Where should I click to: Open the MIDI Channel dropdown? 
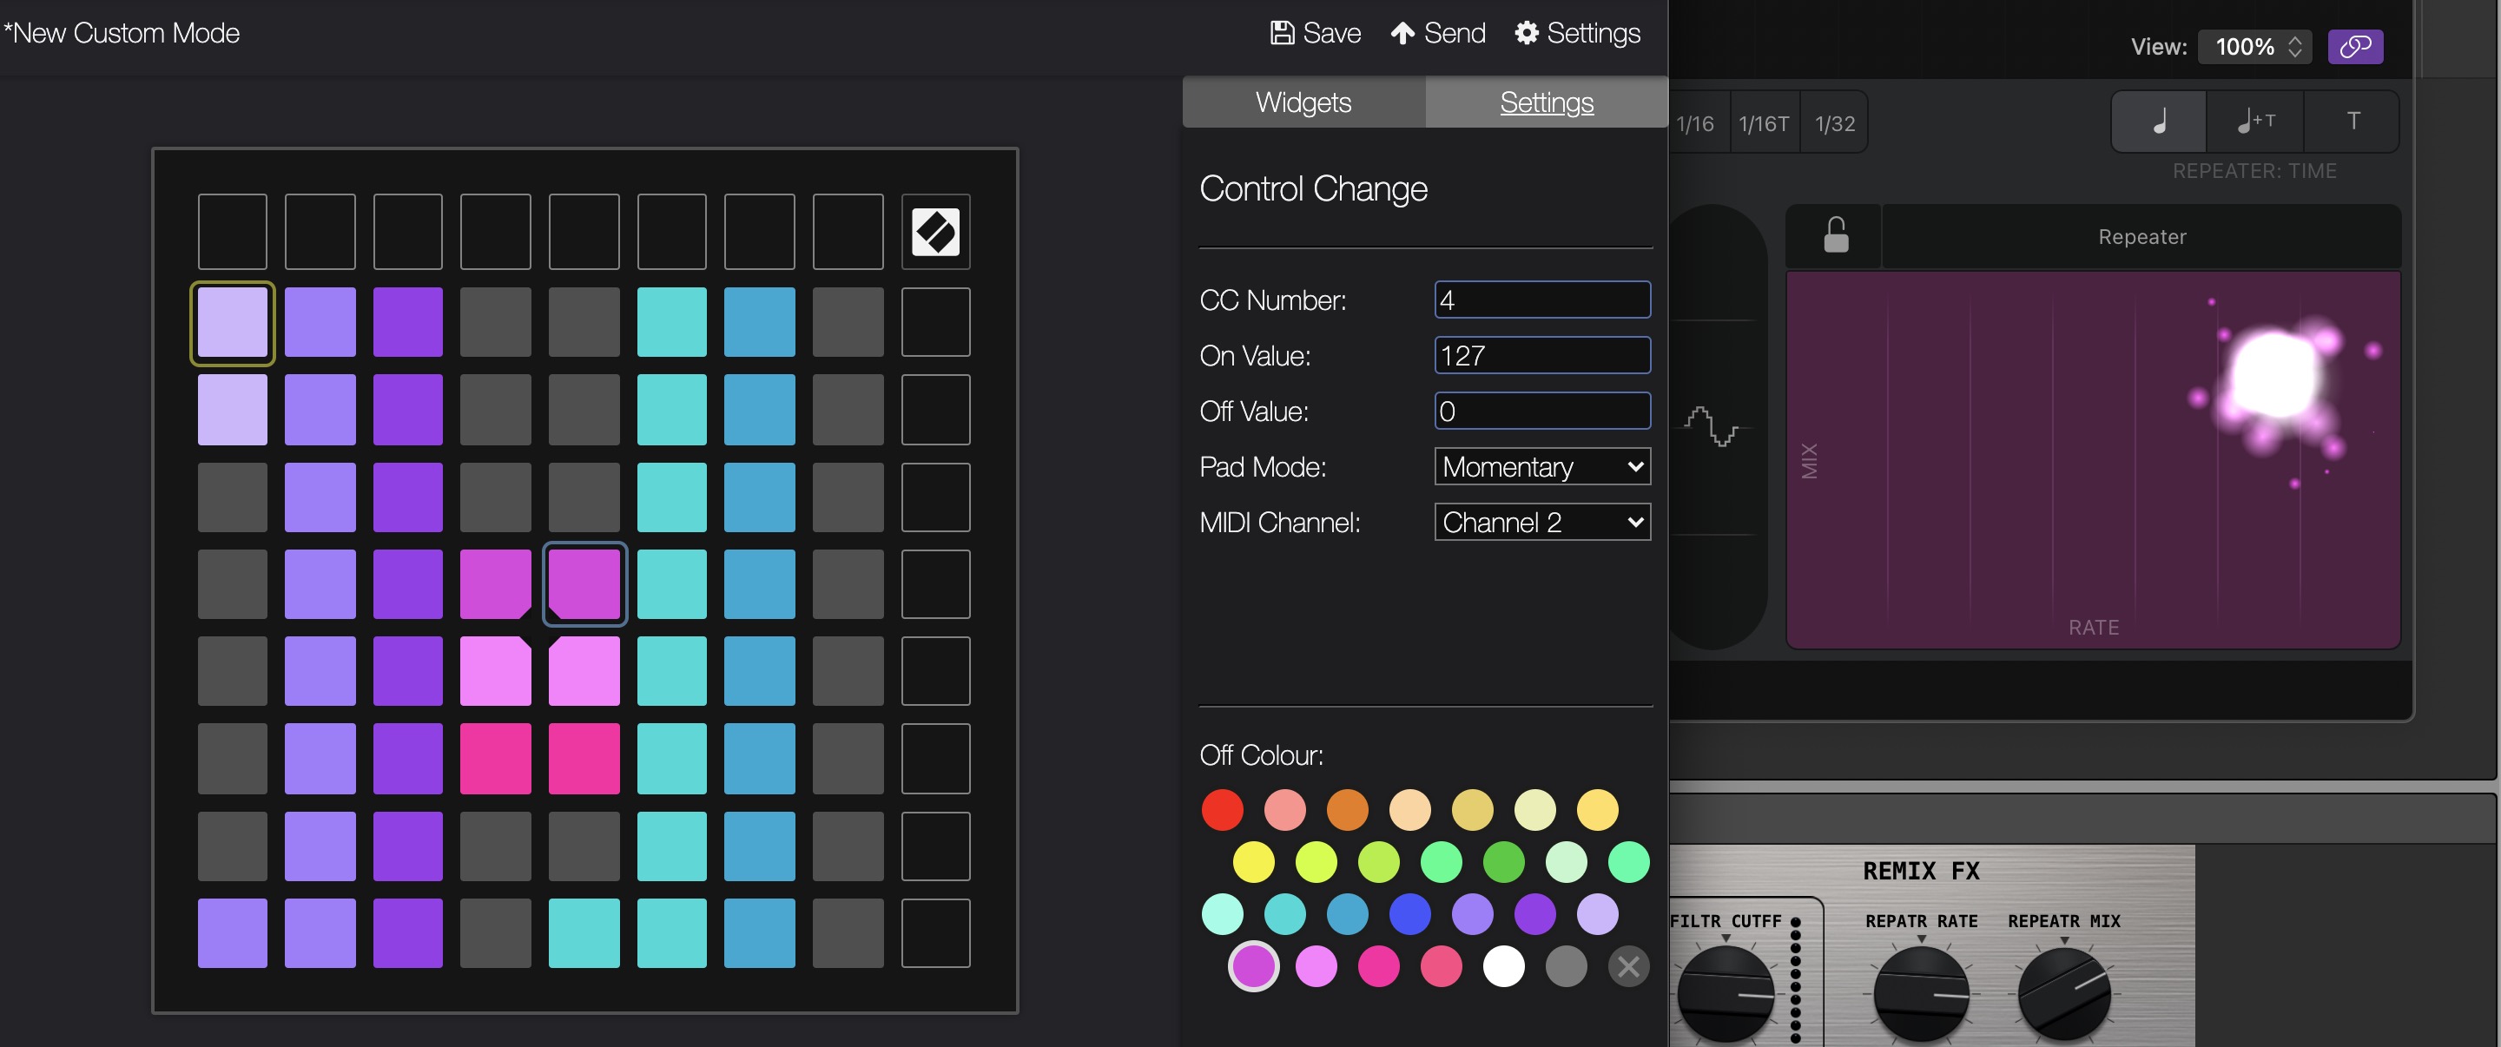click(x=1541, y=522)
